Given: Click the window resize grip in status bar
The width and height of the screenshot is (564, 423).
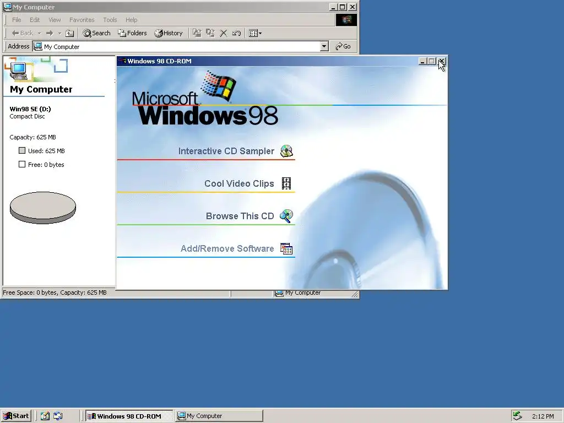Looking at the screenshot, I should (x=355, y=294).
